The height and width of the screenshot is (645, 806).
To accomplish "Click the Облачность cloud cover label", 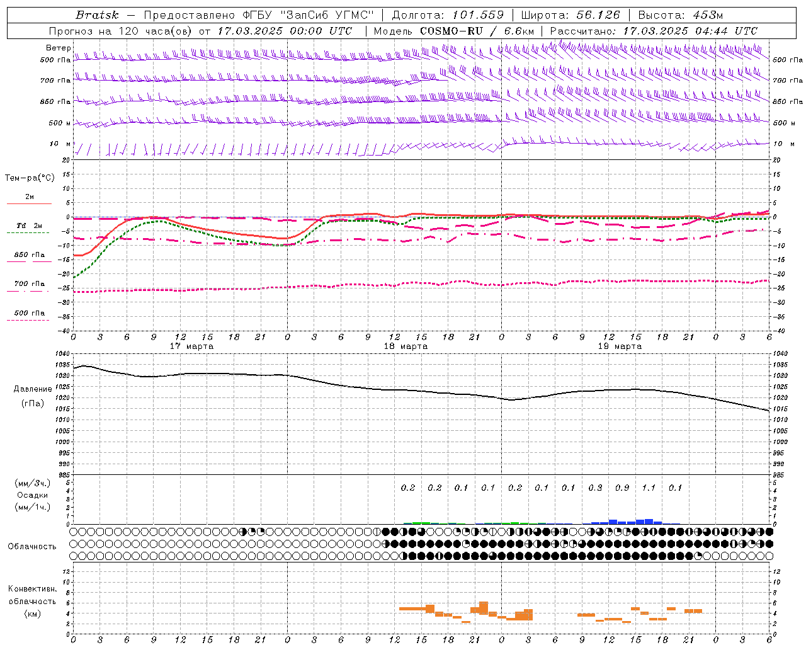I will [32, 546].
